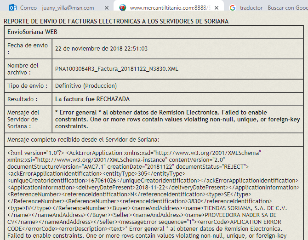Close the mercantiltitanio tab

217,8
